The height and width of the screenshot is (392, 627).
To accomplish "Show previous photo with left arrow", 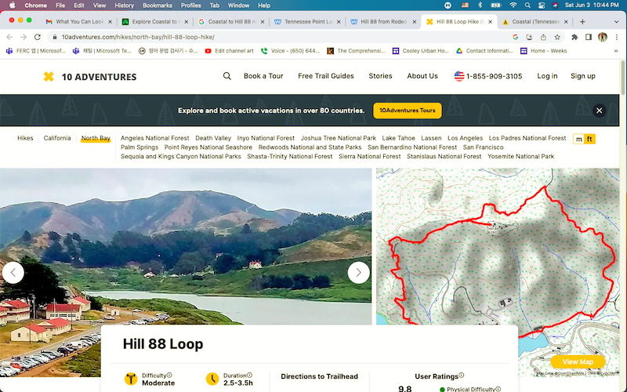I will 13,273.
